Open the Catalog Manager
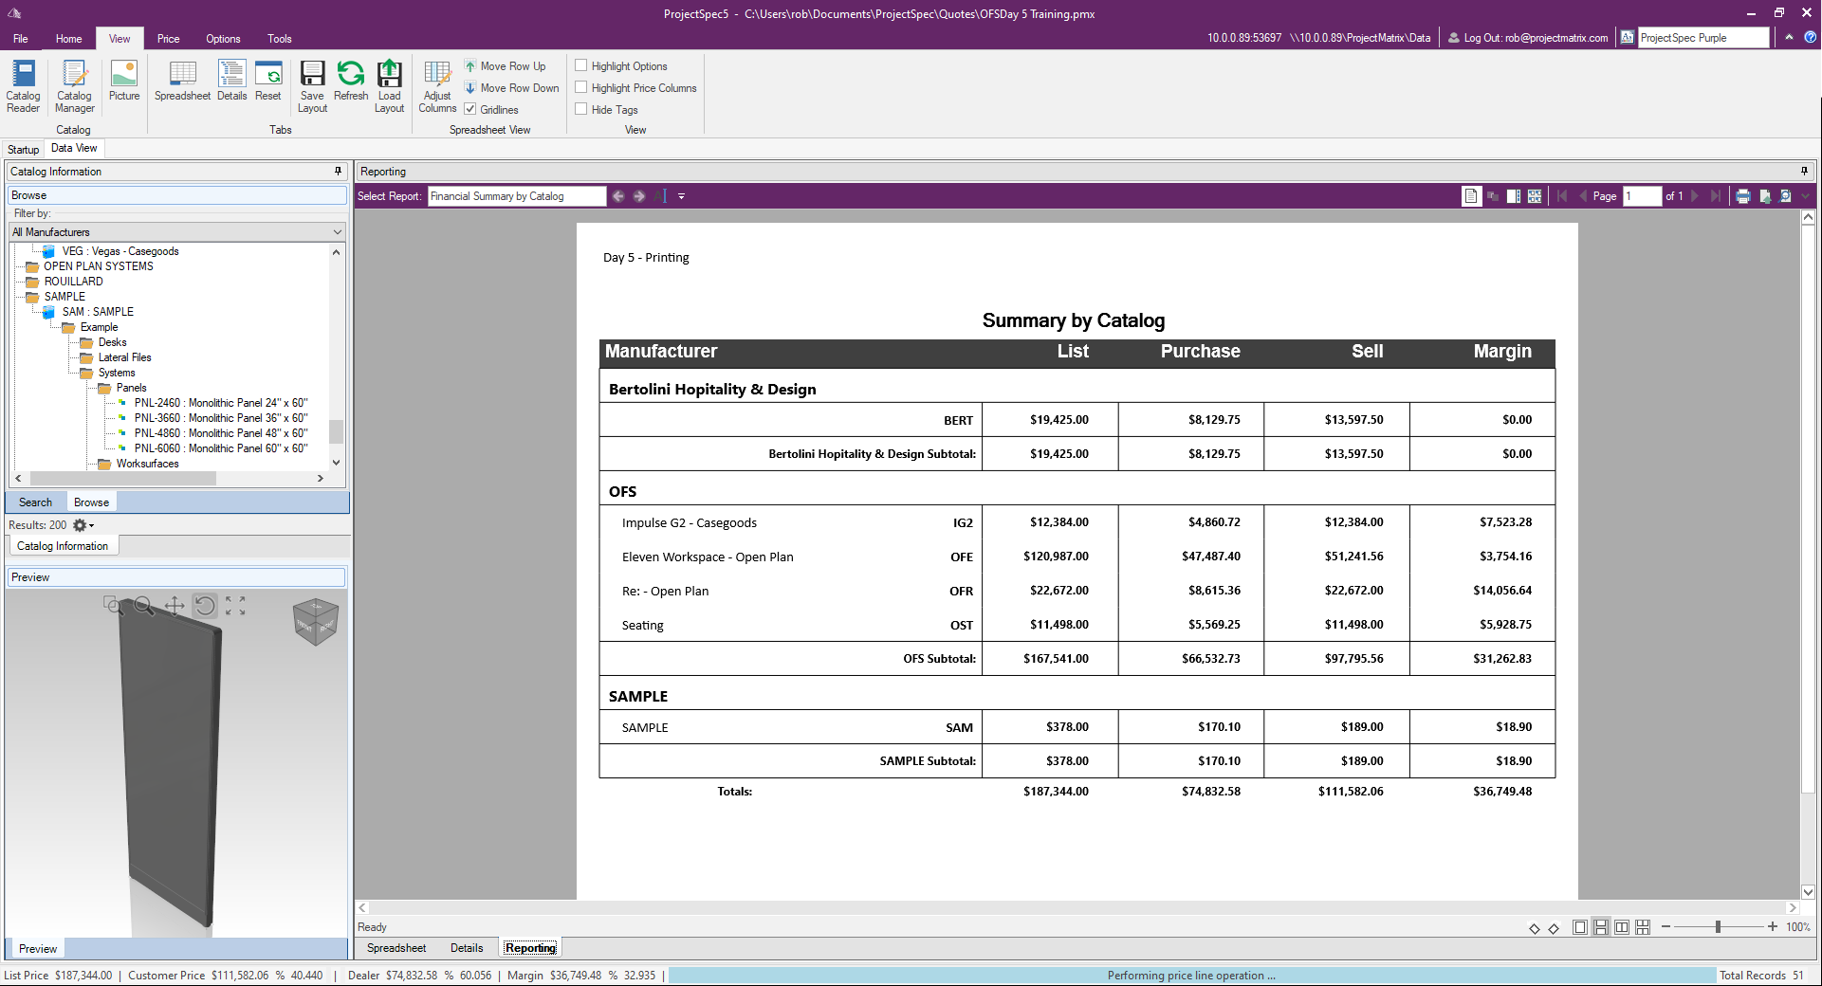The width and height of the screenshot is (1822, 986). coord(74,86)
